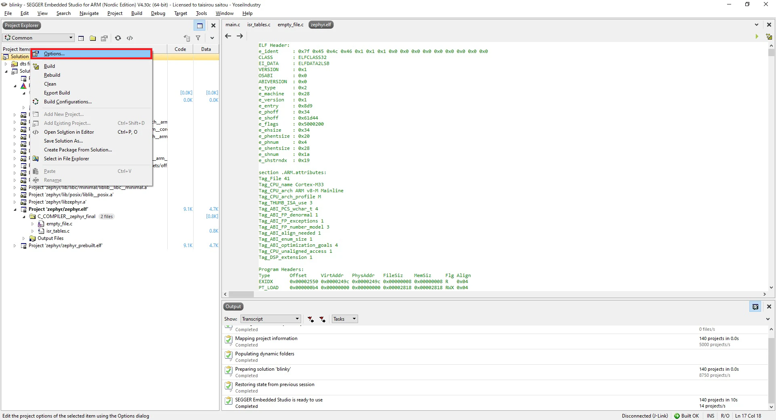Click the forward arrow in the editor toolbar

(x=240, y=36)
